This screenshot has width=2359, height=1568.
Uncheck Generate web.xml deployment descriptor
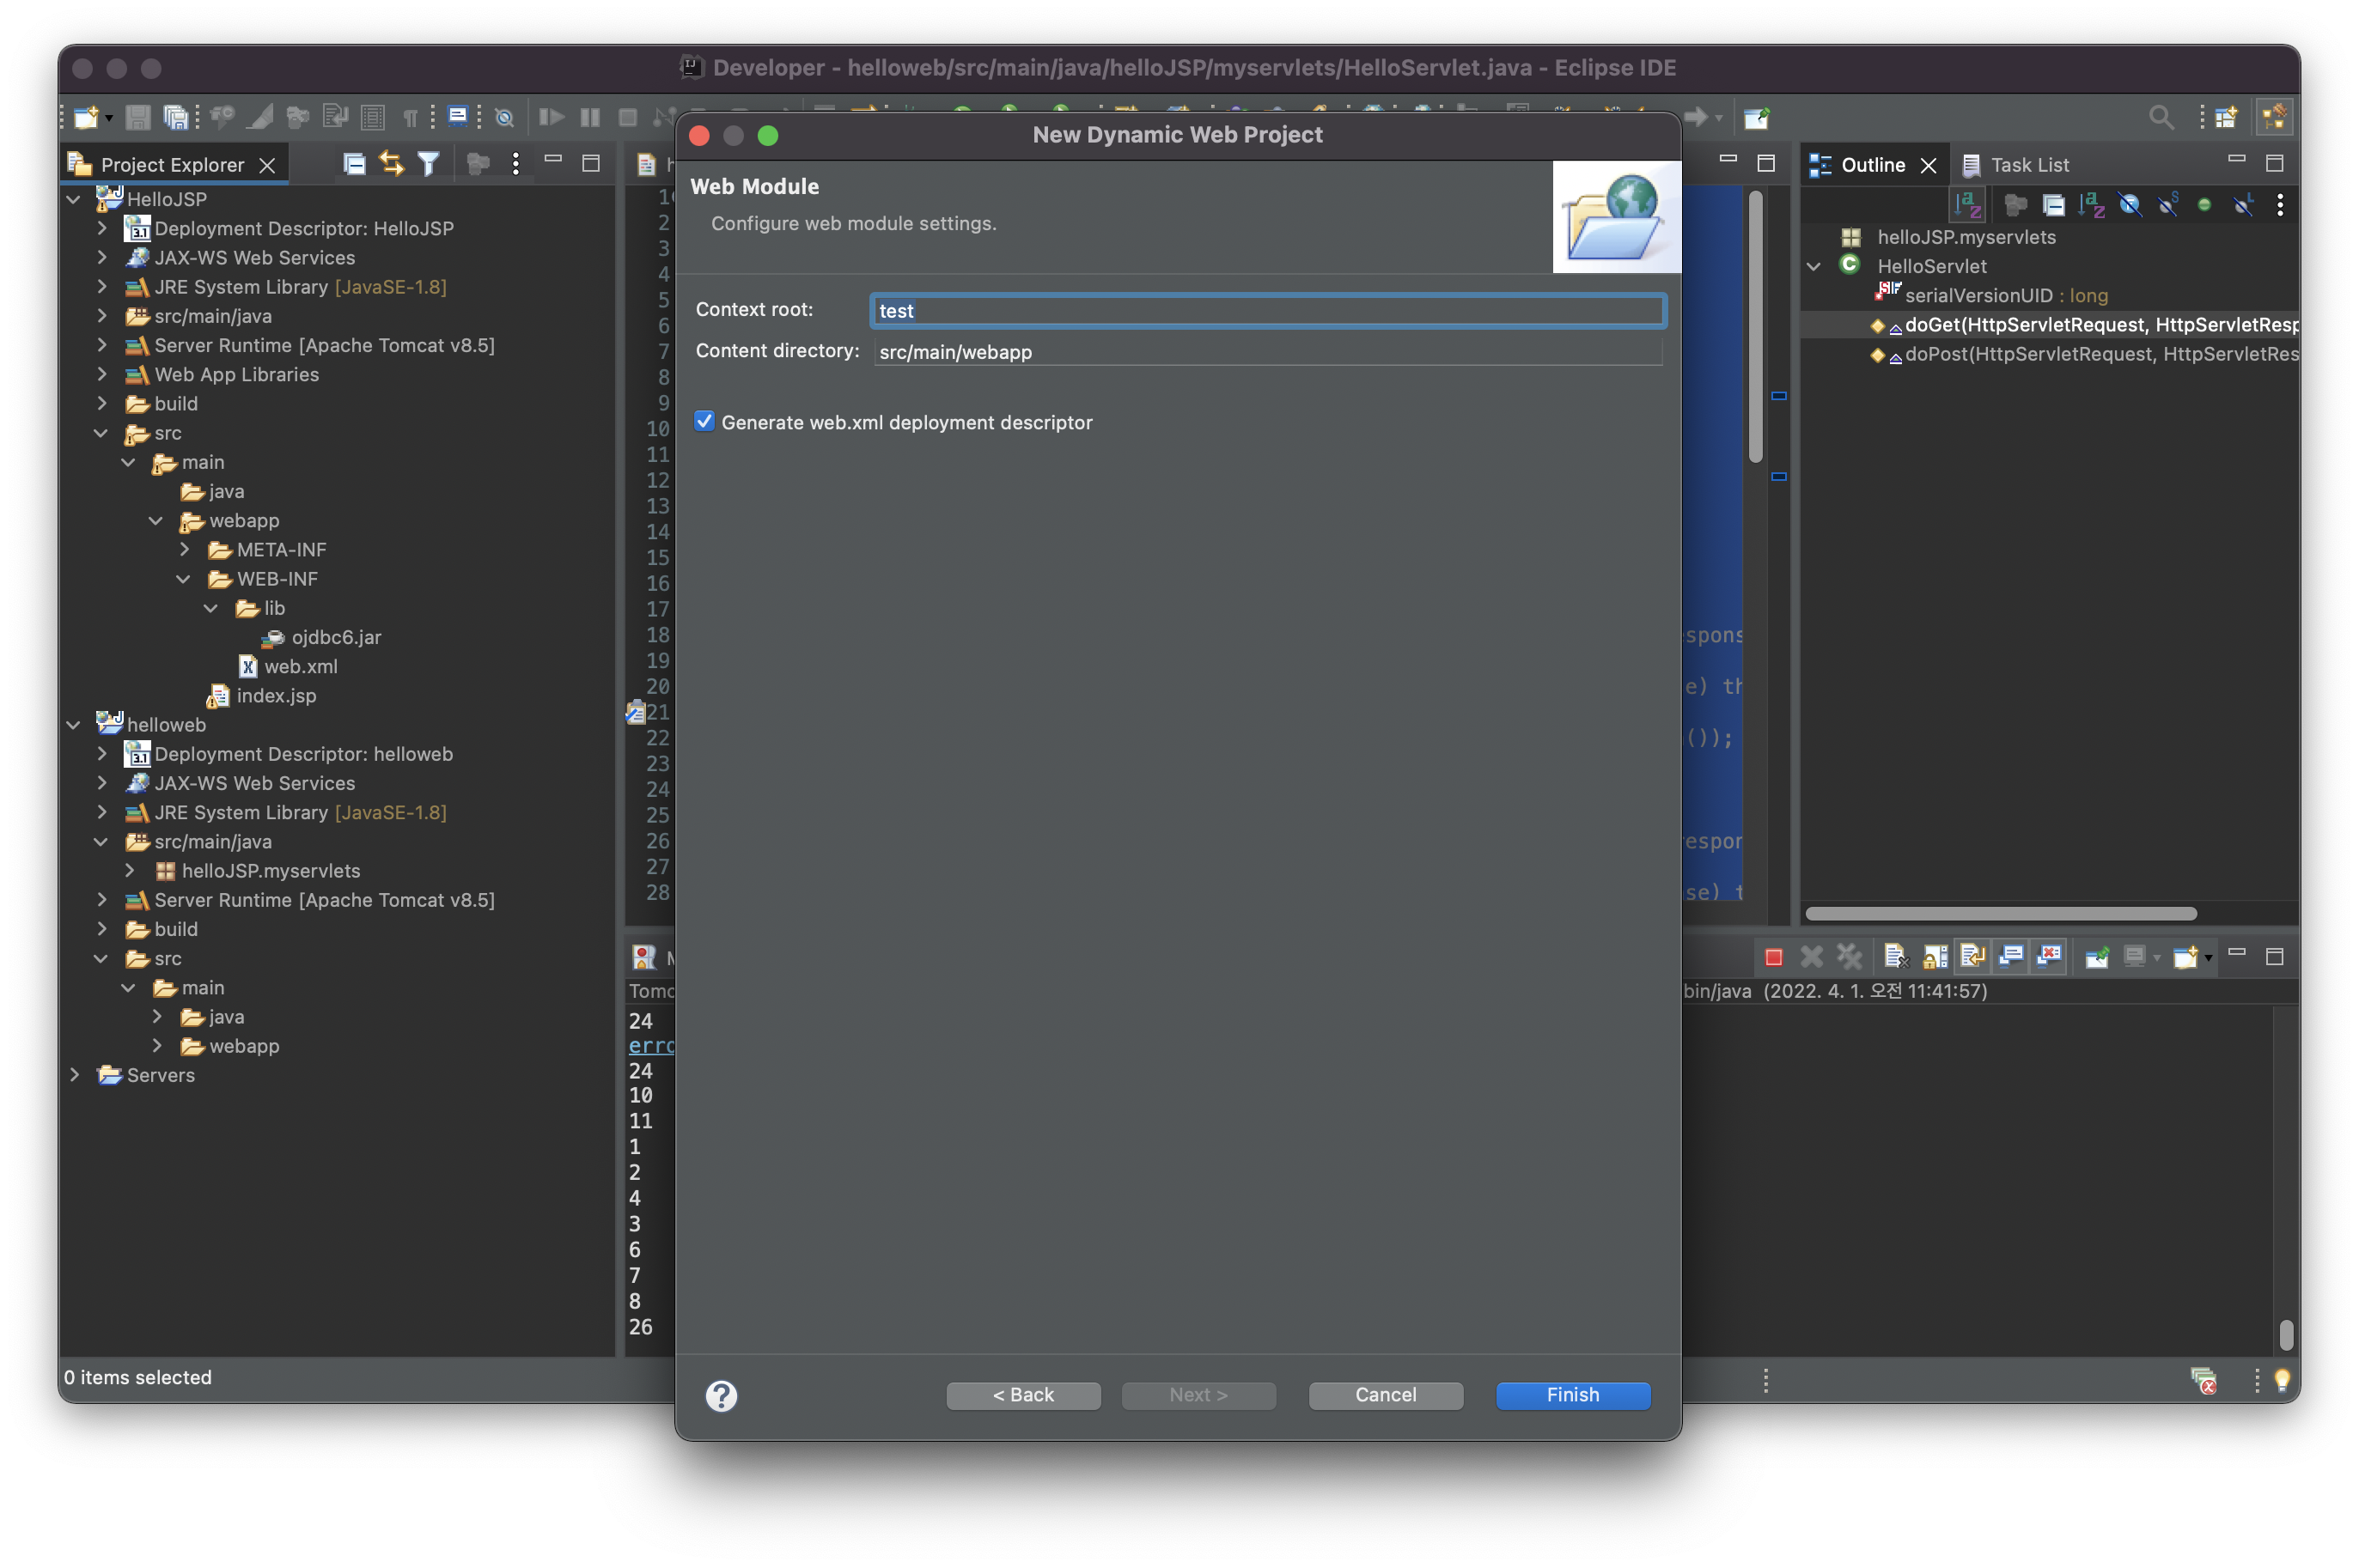pos(704,422)
